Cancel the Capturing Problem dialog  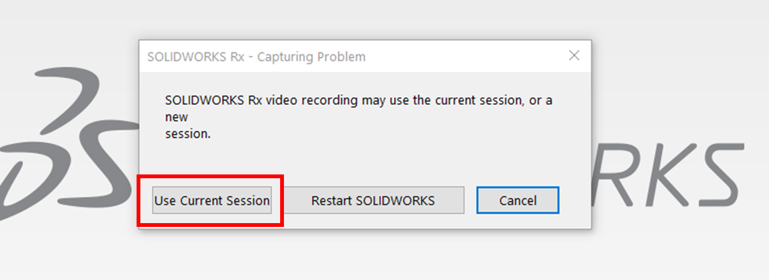pyautogui.click(x=517, y=201)
